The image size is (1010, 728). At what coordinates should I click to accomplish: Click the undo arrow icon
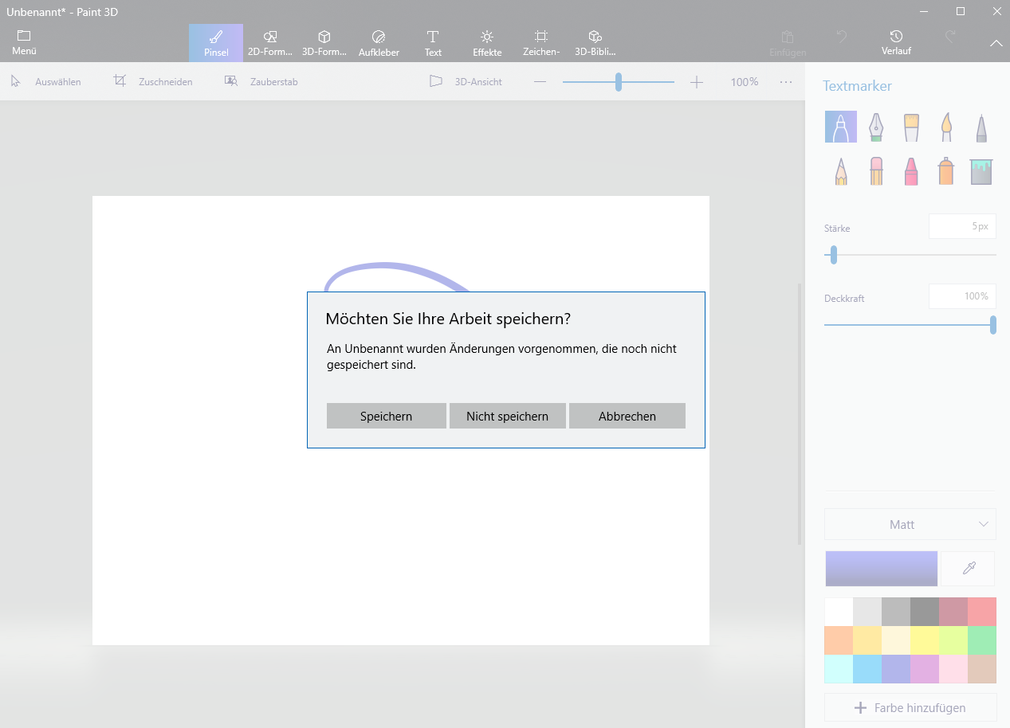coord(842,37)
